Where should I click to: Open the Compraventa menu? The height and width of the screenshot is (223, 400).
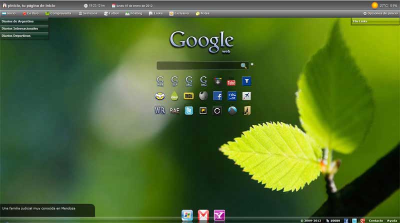pyautogui.click(x=58, y=13)
